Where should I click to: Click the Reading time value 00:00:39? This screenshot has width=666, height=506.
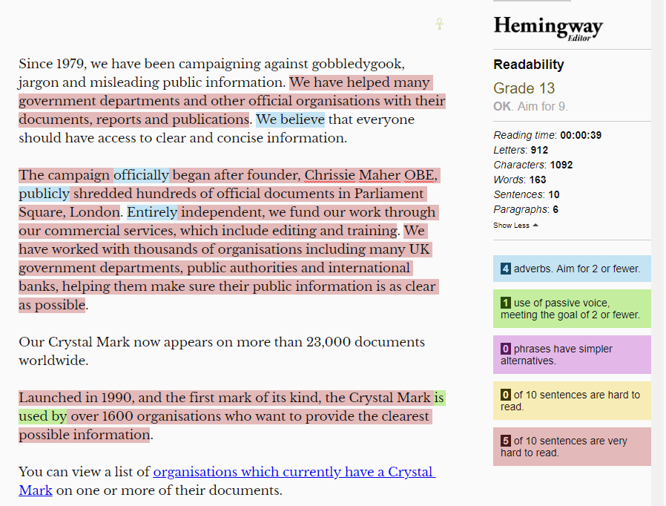(581, 135)
